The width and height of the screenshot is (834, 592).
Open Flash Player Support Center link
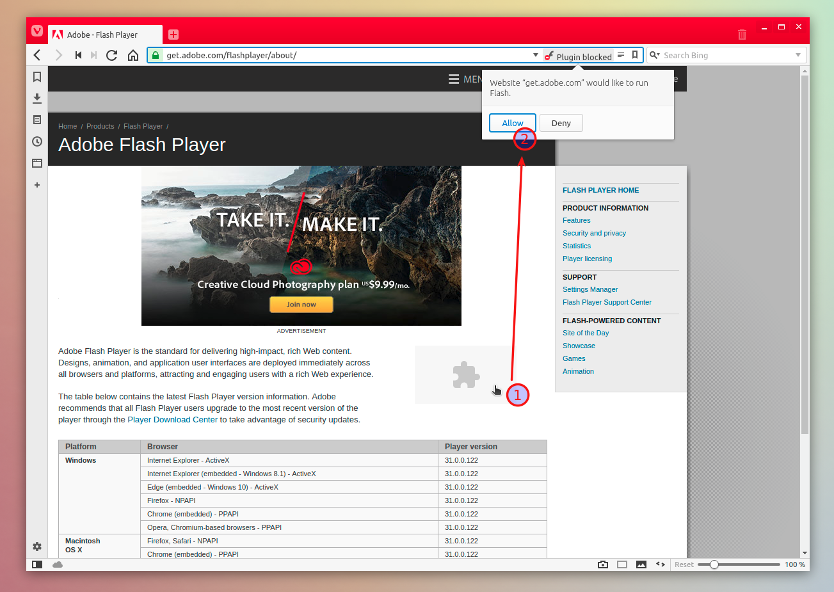point(607,302)
